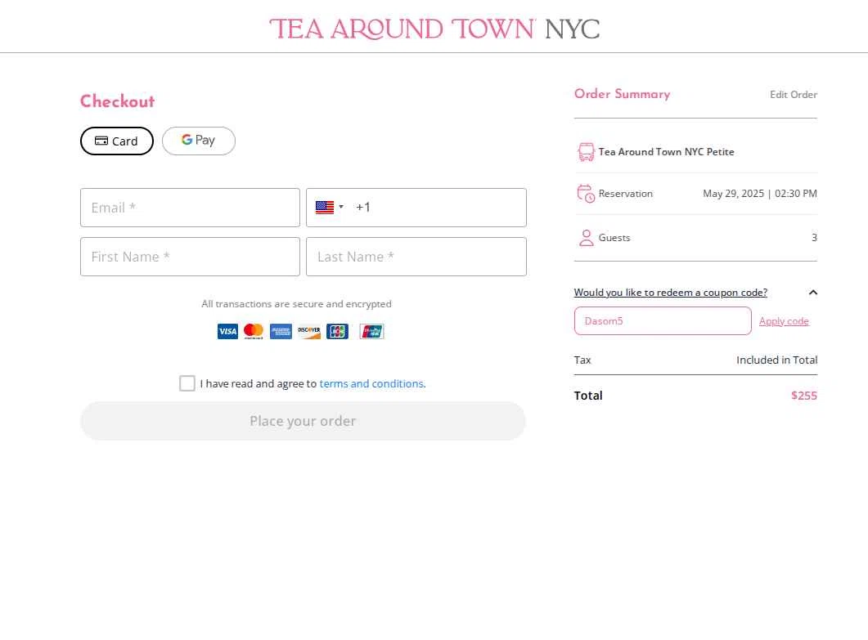The image size is (868, 640).
Task: Click the Order Summary heading
Action: [x=623, y=94]
